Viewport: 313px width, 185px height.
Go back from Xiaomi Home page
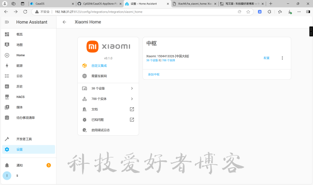point(64,22)
